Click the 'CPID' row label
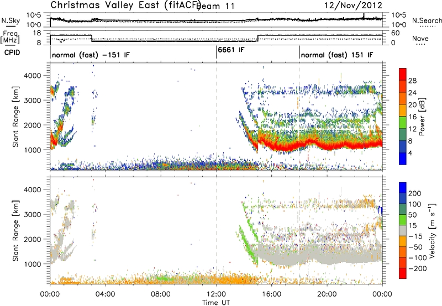 (x=12, y=52)
